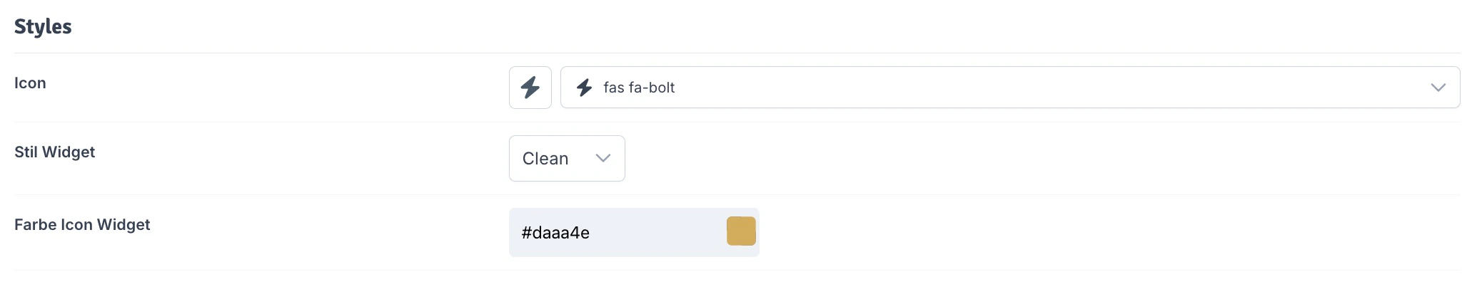Screen dimensions: 1472x299
Task: Click the gold color swatch
Action: coord(741,232)
